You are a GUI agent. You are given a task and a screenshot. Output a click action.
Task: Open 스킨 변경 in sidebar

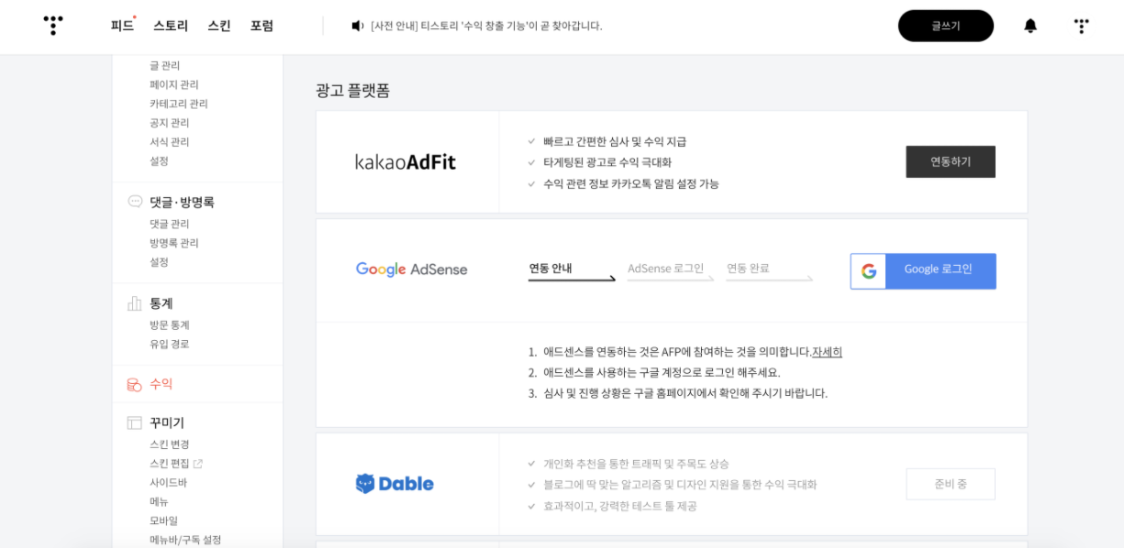point(170,444)
